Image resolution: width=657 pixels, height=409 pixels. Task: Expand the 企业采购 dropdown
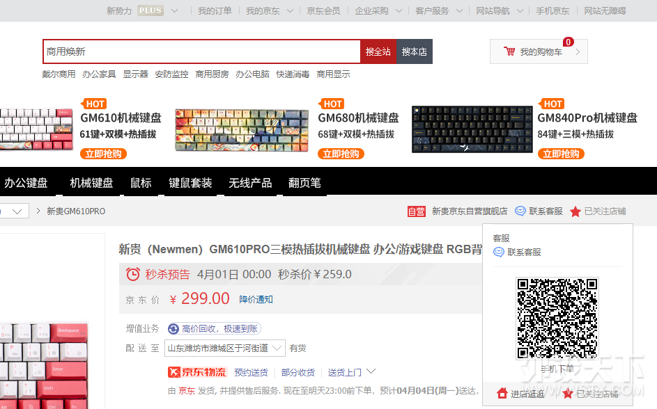(x=399, y=11)
